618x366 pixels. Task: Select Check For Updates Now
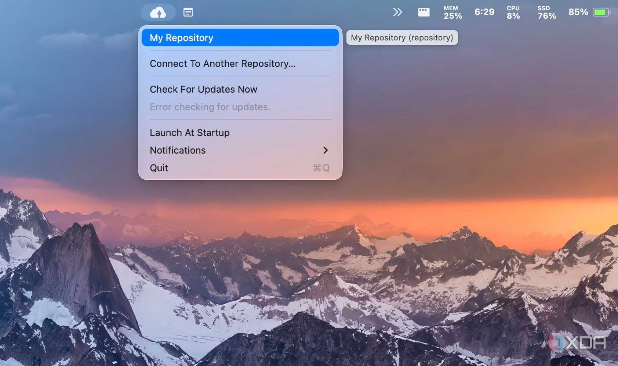pyautogui.click(x=240, y=89)
